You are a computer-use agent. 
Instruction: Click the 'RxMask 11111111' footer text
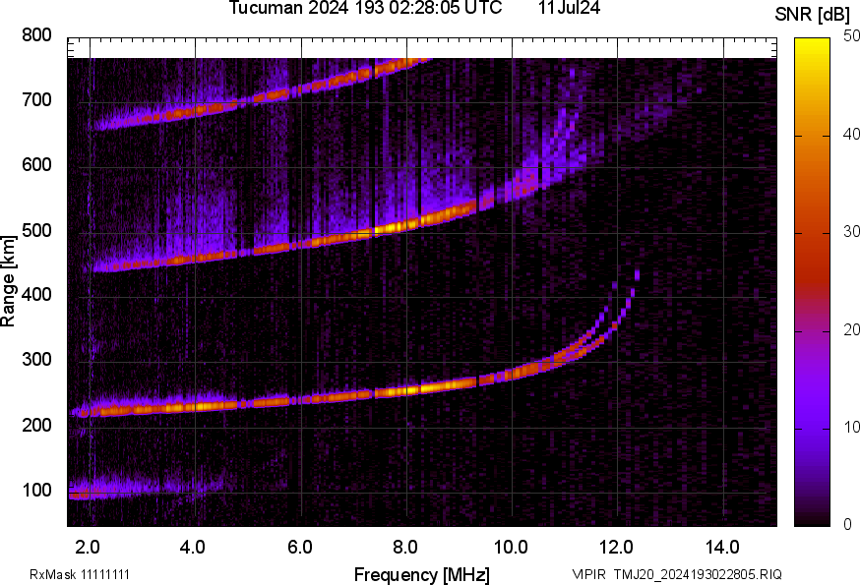(x=80, y=574)
